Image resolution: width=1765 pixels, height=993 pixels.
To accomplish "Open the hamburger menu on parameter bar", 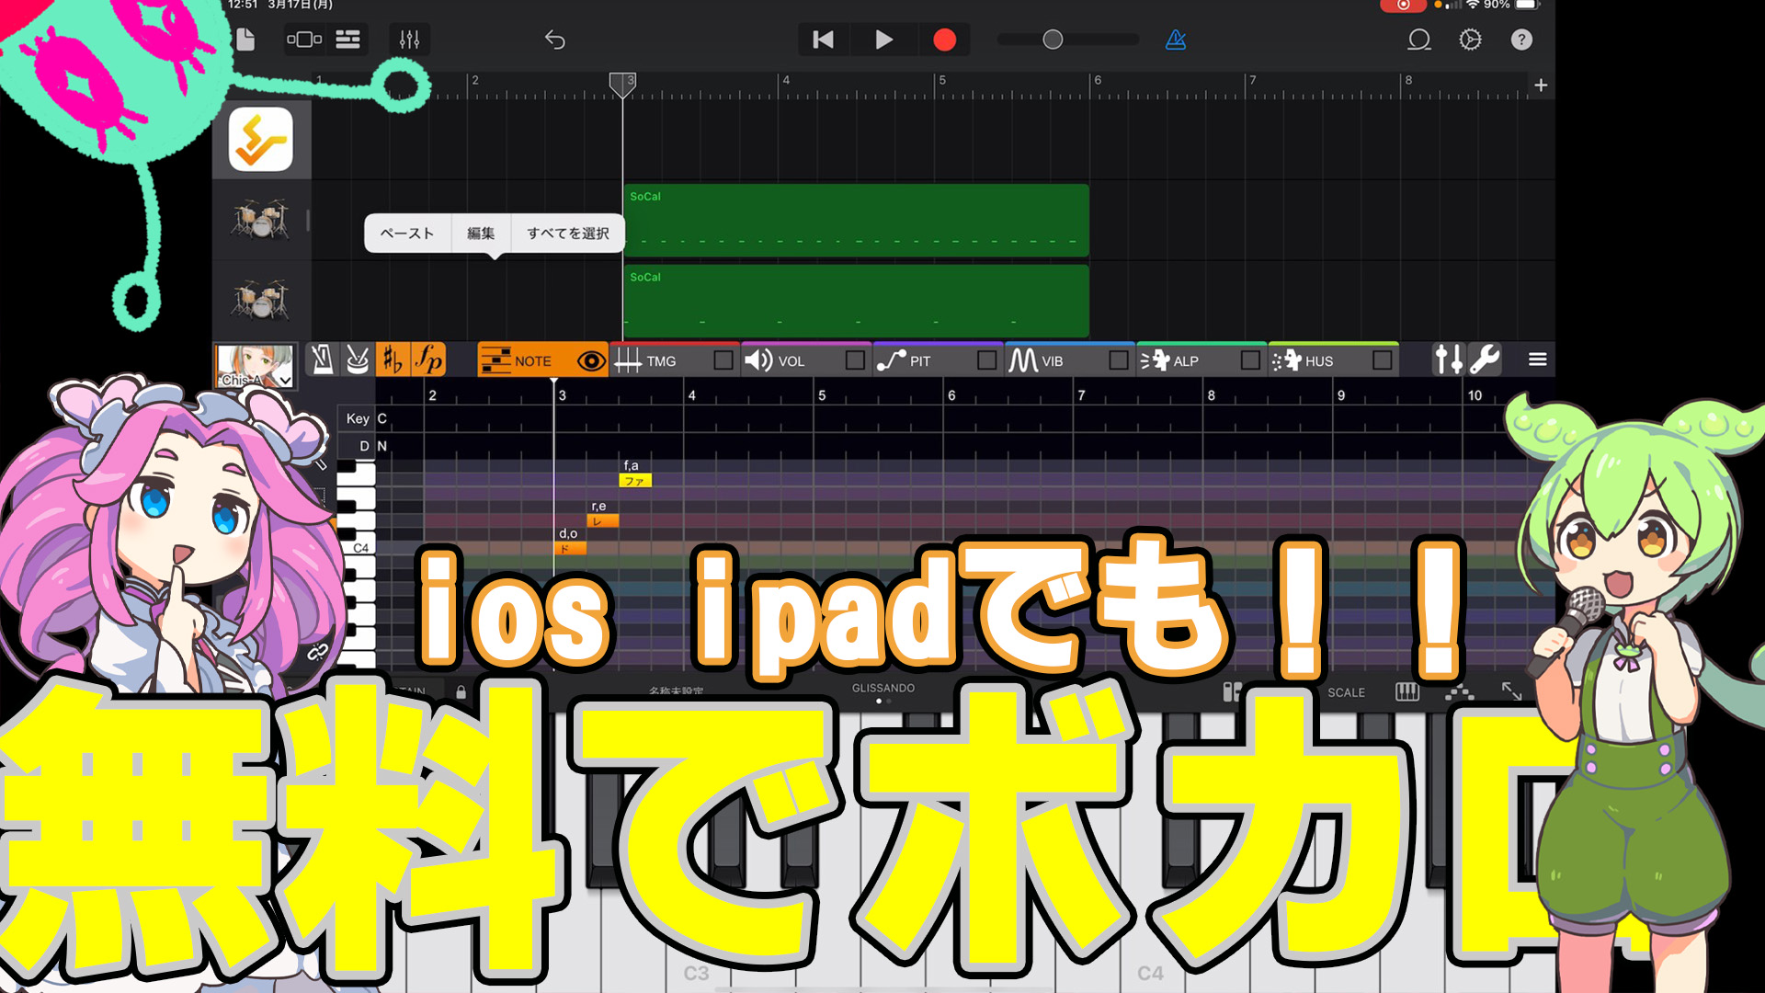I will click(1537, 360).
